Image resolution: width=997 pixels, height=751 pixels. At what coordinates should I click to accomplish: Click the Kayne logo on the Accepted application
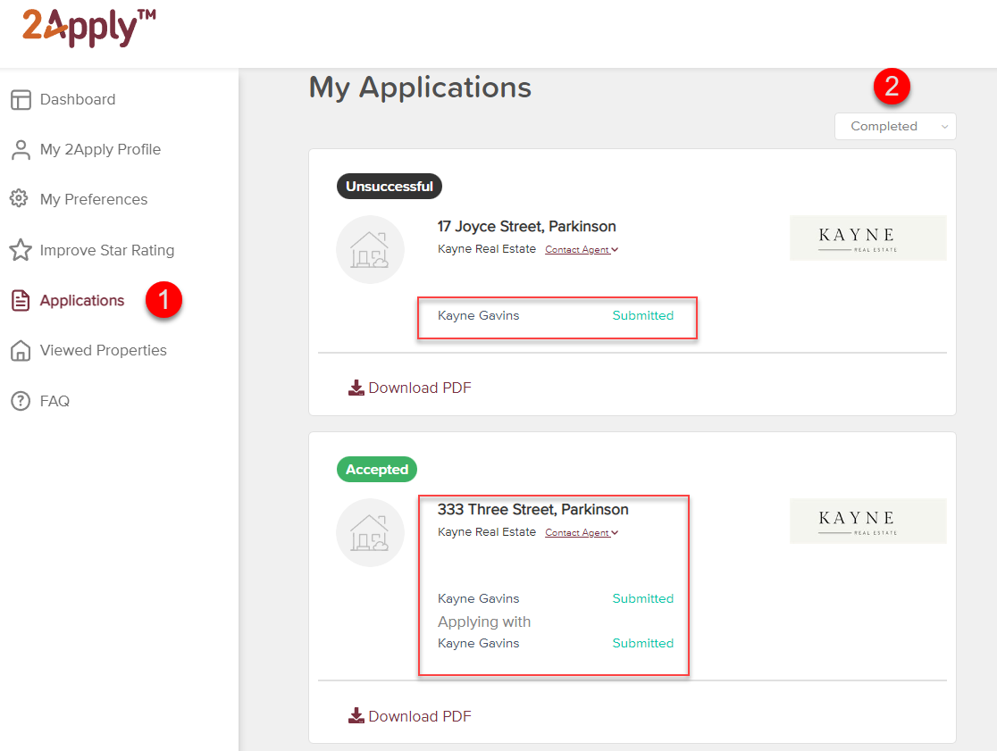[868, 521]
